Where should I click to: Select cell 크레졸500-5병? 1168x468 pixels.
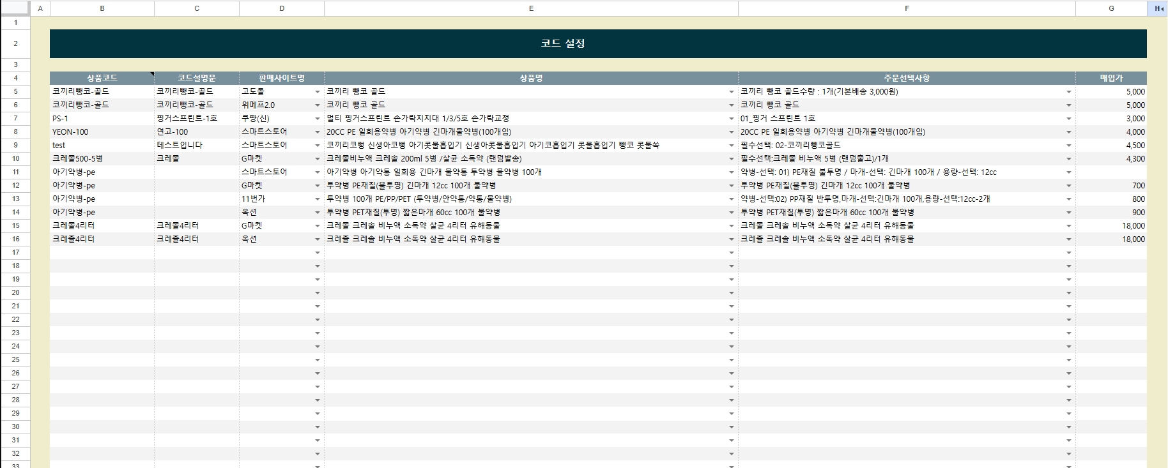click(102, 158)
